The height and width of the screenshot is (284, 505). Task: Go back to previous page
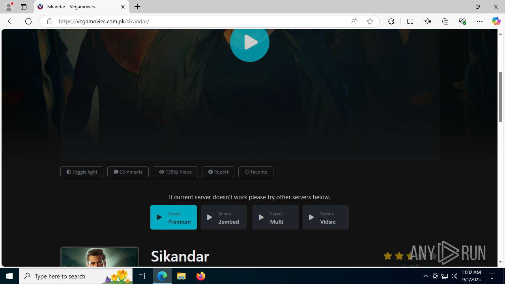pos(11,21)
